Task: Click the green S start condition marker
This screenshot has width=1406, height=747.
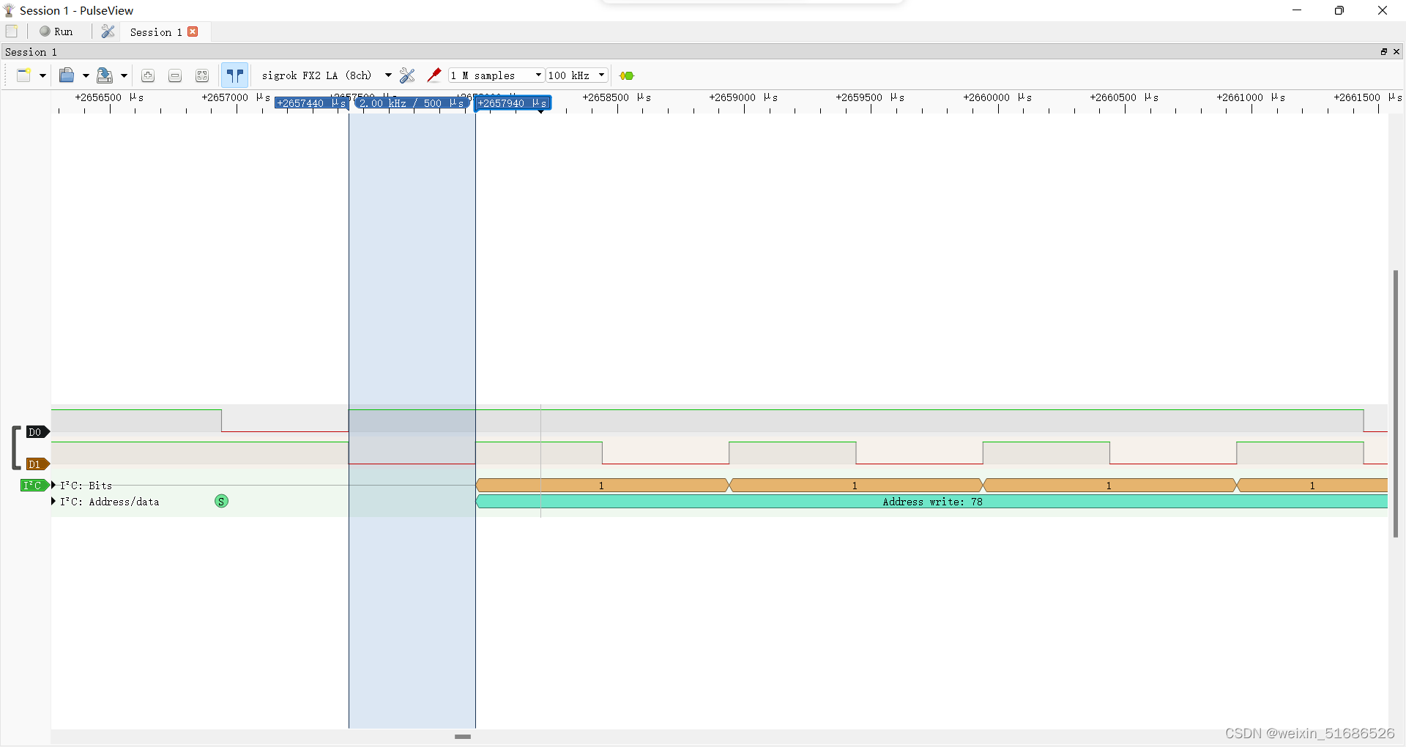Action: point(221,502)
